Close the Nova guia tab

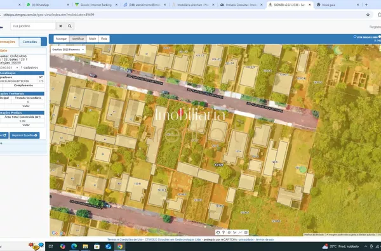tap(358, 4)
